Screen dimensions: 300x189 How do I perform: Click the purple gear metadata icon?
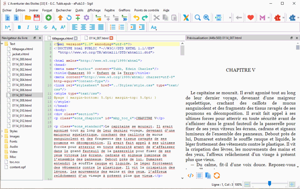tap(86, 18)
